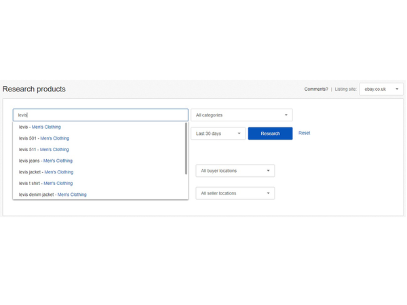Click the suggestion list scrollbar

[x=186, y=148]
